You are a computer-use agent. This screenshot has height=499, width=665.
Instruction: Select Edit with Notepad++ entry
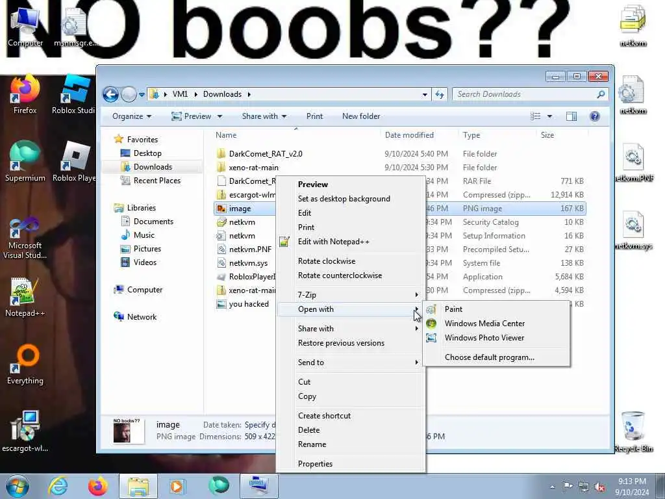[x=351, y=242]
